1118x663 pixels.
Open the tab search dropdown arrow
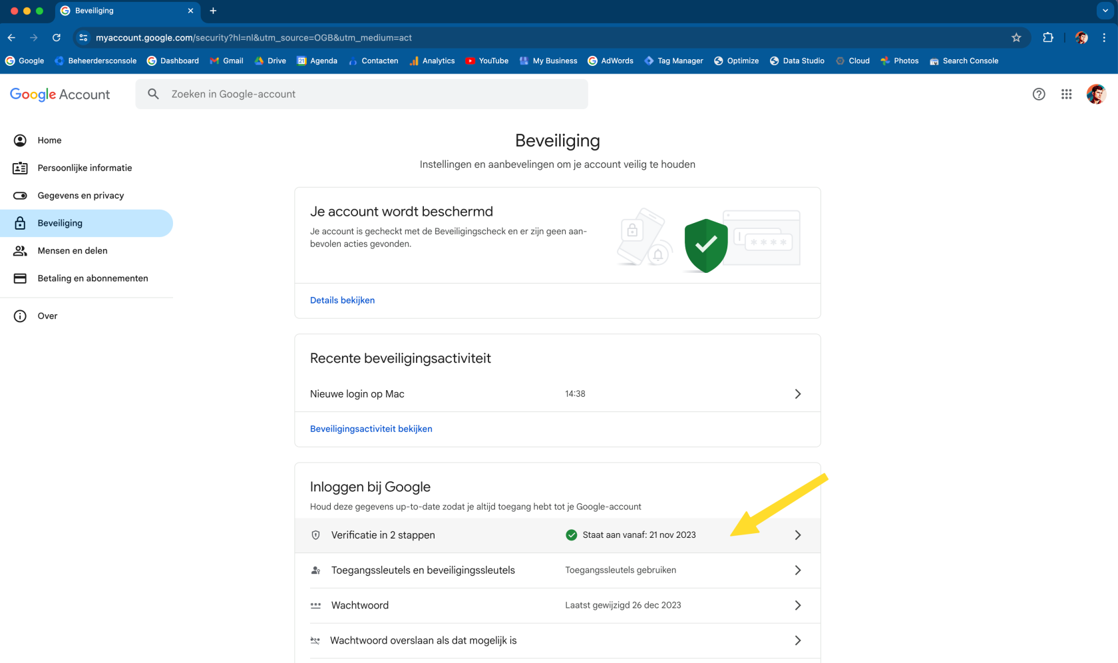click(1105, 11)
